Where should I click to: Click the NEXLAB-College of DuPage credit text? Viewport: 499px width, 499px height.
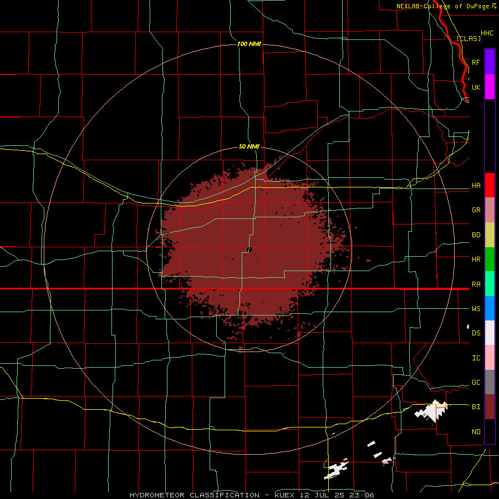[x=442, y=6]
